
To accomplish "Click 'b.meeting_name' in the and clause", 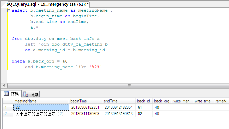I will coord(54,67).
